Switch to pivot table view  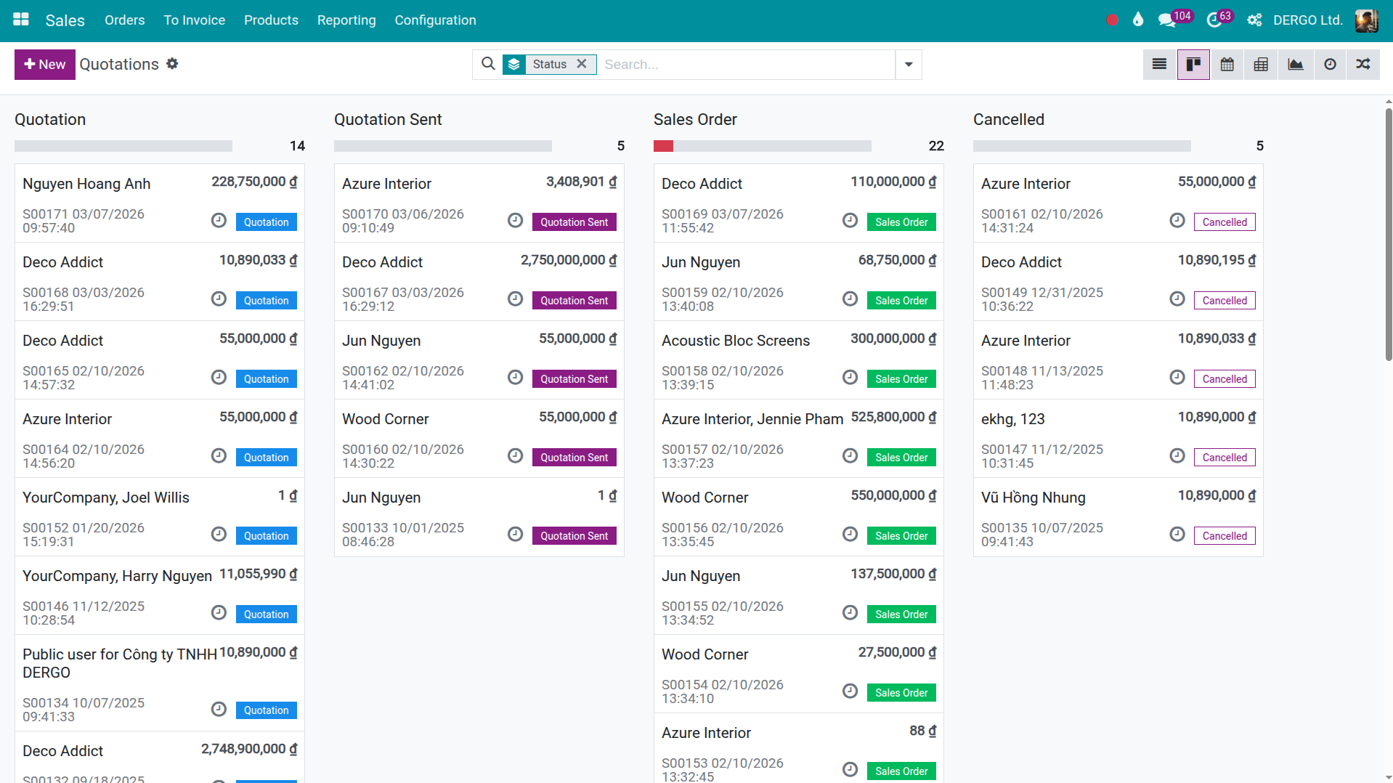coord(1261,65)
